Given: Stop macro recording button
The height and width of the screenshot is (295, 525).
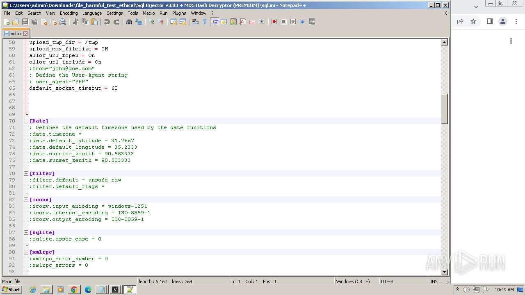Looking at the screenshot, I should coord(283,22).
